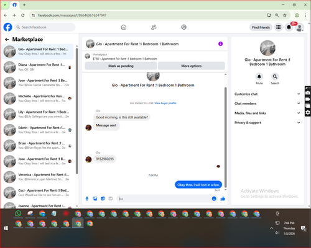The width and height of the screenshot is (311, 248).
Task: Expand Media, files and links section
Action: [267, 113]
